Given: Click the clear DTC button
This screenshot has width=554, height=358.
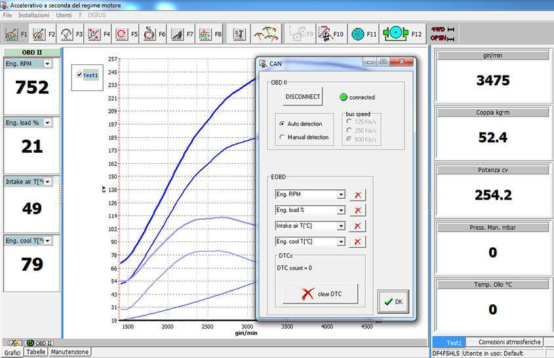Looking at the screenshot, I should pos(321,294).
